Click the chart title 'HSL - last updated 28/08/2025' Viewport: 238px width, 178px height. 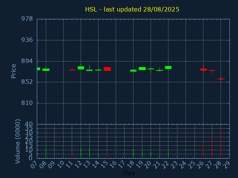(132, 9)
